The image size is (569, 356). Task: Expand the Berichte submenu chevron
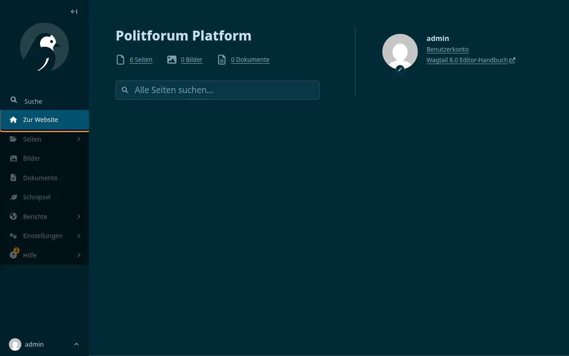point(79,217)
